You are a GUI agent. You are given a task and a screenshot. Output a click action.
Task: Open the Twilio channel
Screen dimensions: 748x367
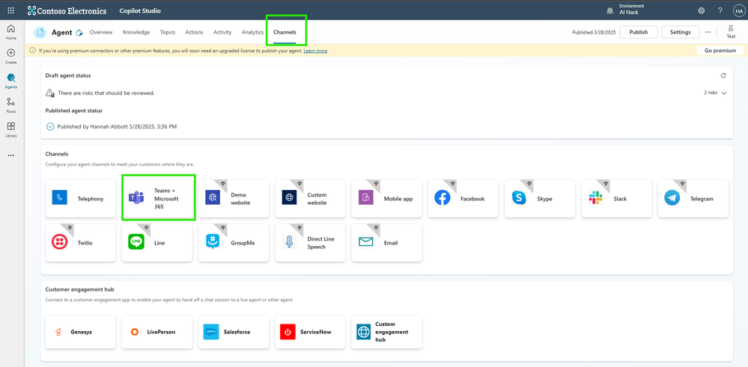pos(81,242)
